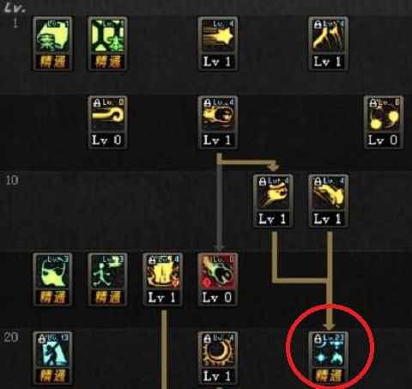Screen dimensions: 412x389
Task: Click Lv 0 label under staff skill
Action: tap(107, 140)
